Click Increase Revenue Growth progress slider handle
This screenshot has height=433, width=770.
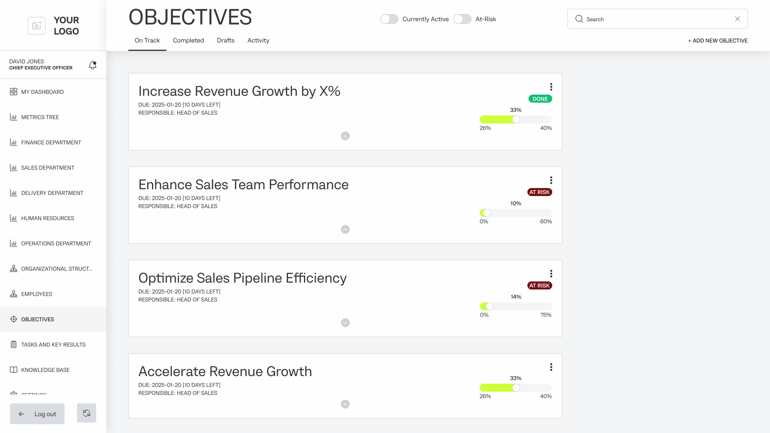coord(516,119)
